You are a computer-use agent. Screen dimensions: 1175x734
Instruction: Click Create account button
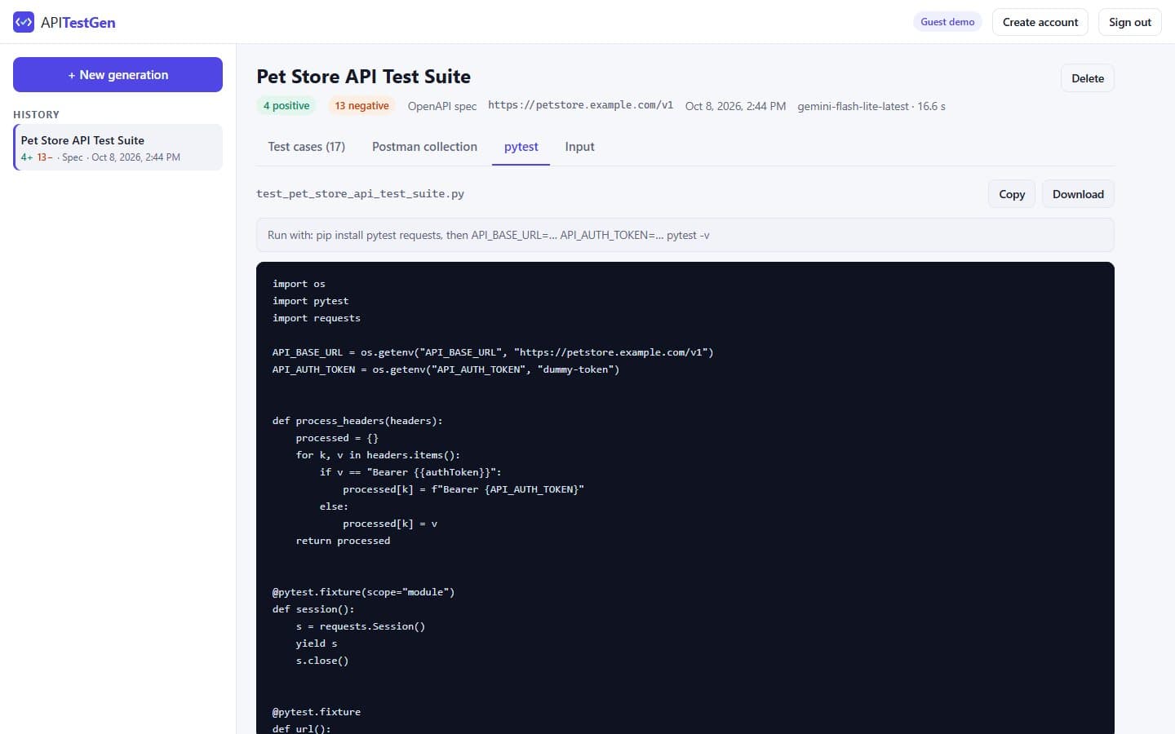tap(1040, 22)
